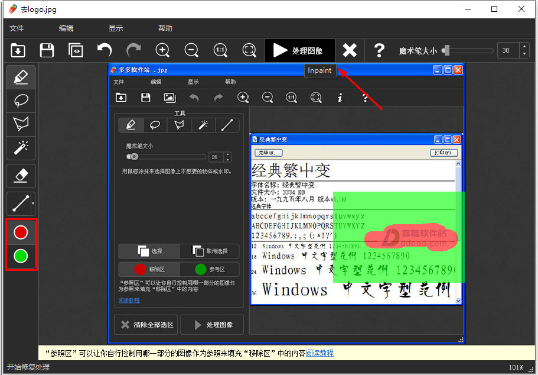Undo the last action in main toolbar

105,50
